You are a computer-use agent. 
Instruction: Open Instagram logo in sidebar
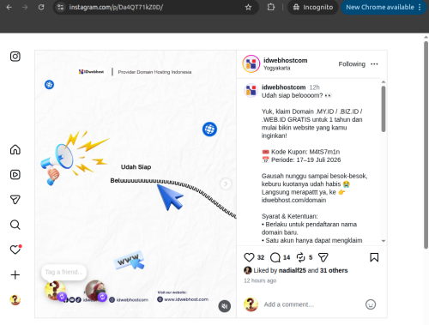15,57
